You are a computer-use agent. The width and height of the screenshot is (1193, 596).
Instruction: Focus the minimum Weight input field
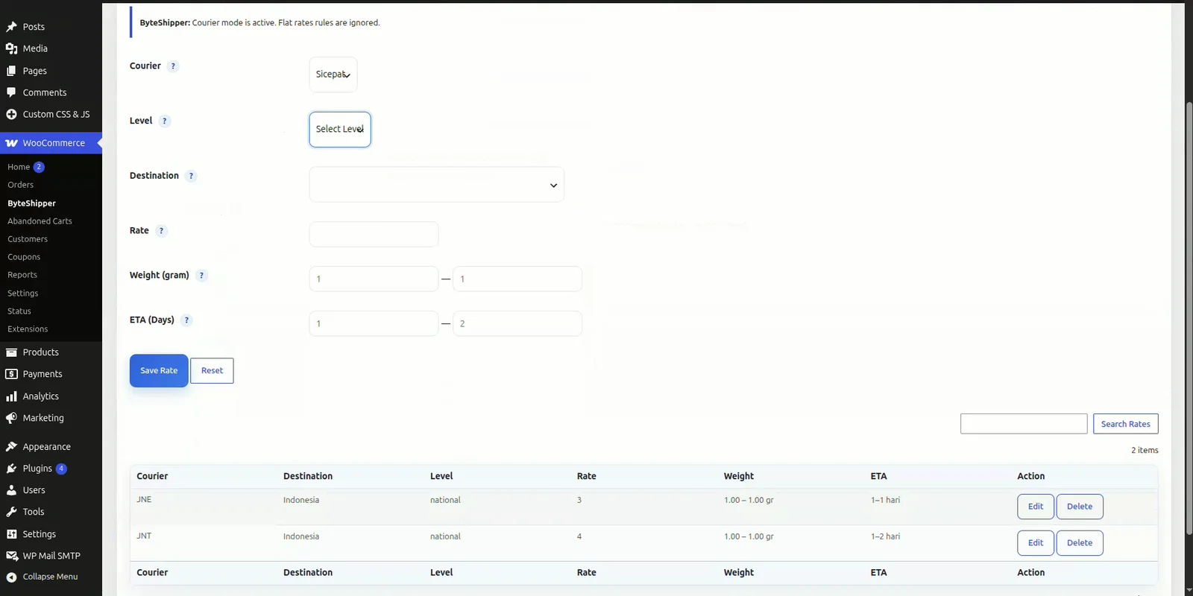tap(374, 279)
